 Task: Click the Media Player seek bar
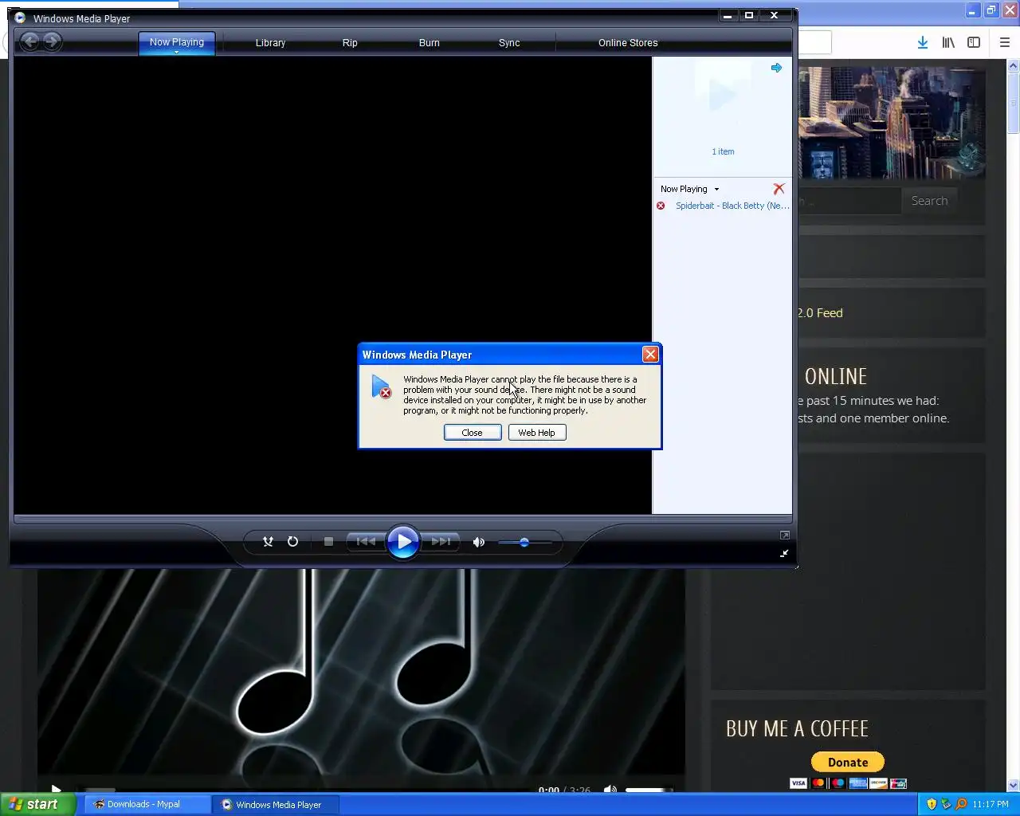click(x=403, y=519)
